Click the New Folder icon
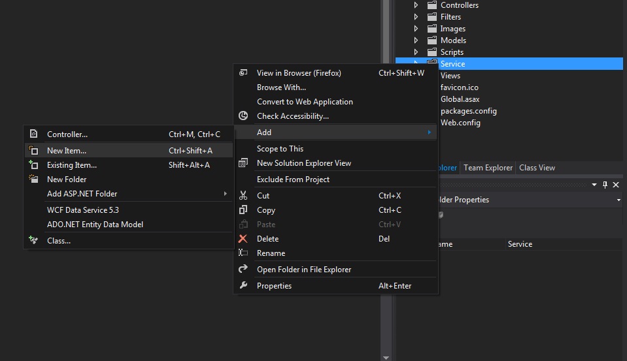Screen dimensions: 627x361 pyautogui.click(x=33, y=179)
